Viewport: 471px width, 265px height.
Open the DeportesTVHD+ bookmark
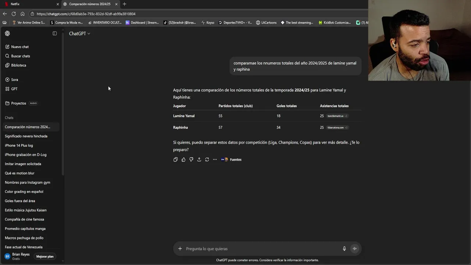tap(235, 22)
